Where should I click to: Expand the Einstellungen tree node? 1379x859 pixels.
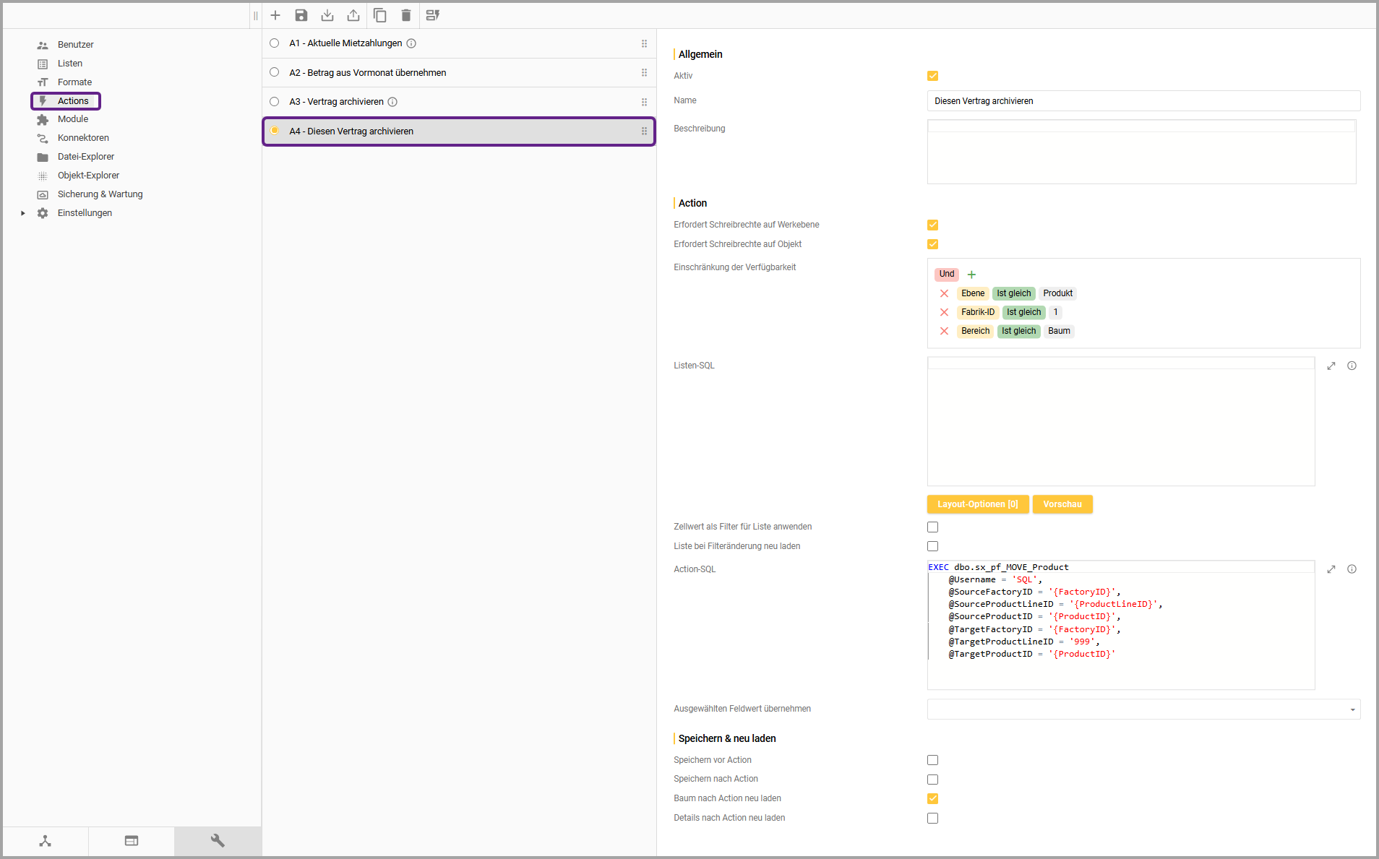pos(23,213)
